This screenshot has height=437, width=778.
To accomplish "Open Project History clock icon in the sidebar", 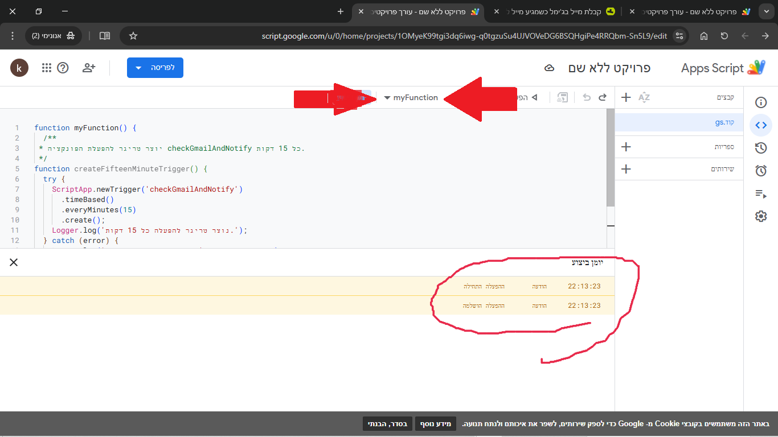I will 761,148.
